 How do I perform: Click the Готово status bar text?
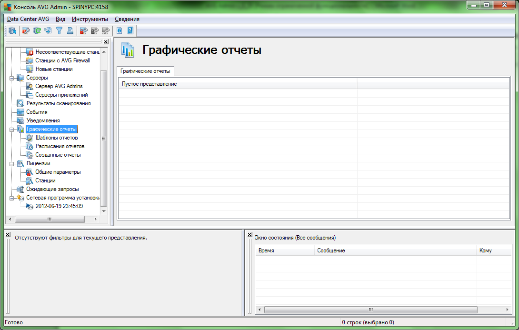pyautogui.click(x=14, y=322)
